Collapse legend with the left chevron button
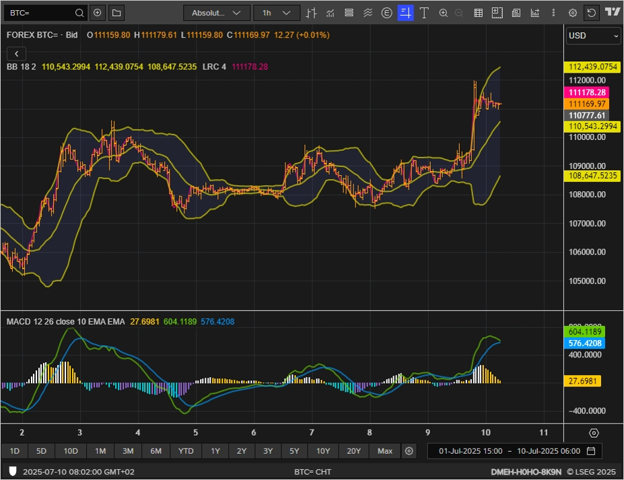Image resolution: width=624 pixels, height=480 pixels. (16, 54)
